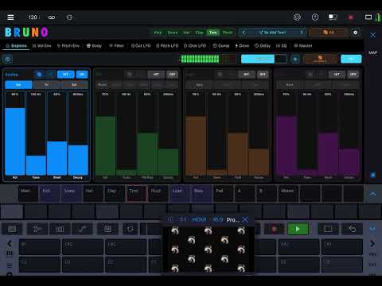Open the hamburger main menu

tap(10, 17)
